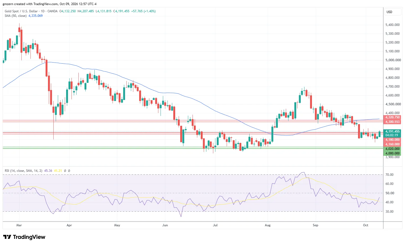This screenshot has height=245, width=405.
Task: Click the RSI axis label 50.00
Action: point(390,193)
